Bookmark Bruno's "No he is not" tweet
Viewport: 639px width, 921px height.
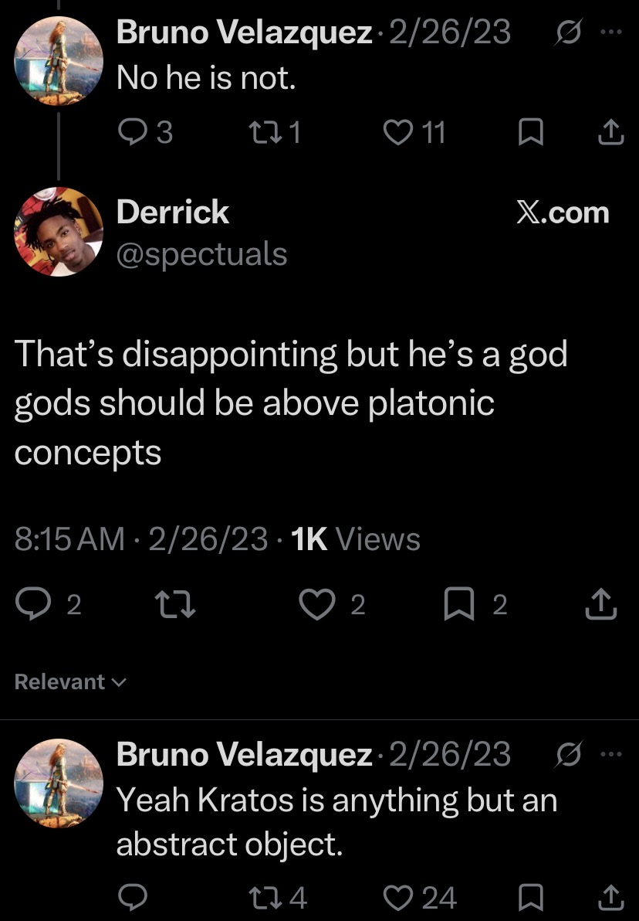531,131
